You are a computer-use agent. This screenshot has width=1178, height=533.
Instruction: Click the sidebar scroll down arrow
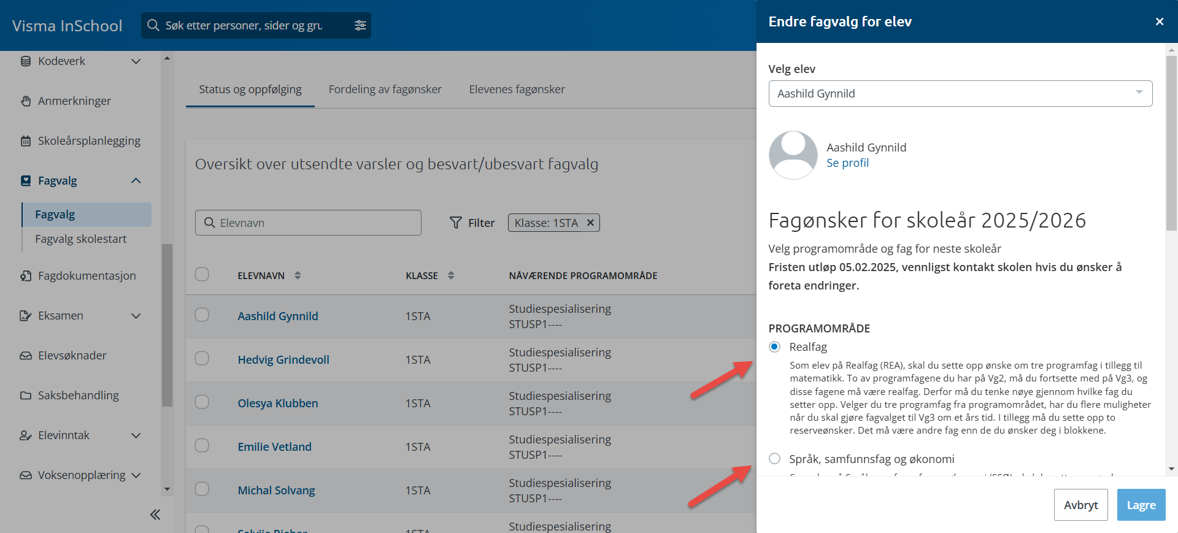[167, 489]
